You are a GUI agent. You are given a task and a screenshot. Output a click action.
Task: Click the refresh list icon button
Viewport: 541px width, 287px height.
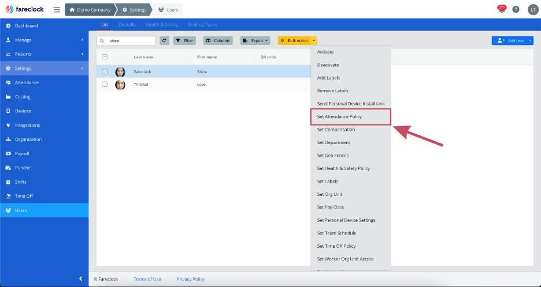click(x=164, y=40)
